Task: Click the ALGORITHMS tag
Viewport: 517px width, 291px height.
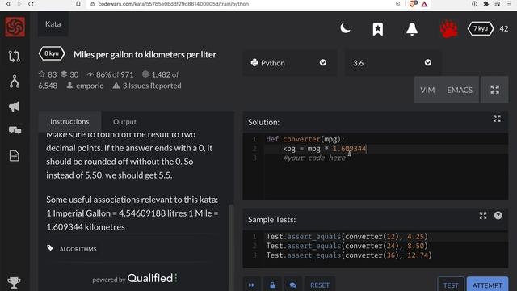Action: (x=78, y=249)
